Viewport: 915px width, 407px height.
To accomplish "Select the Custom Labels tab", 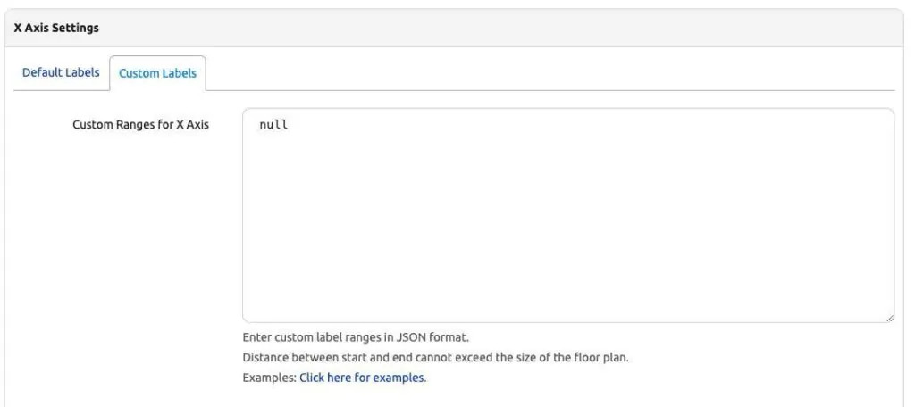I will pyautogui.click(x=157, y=73).
